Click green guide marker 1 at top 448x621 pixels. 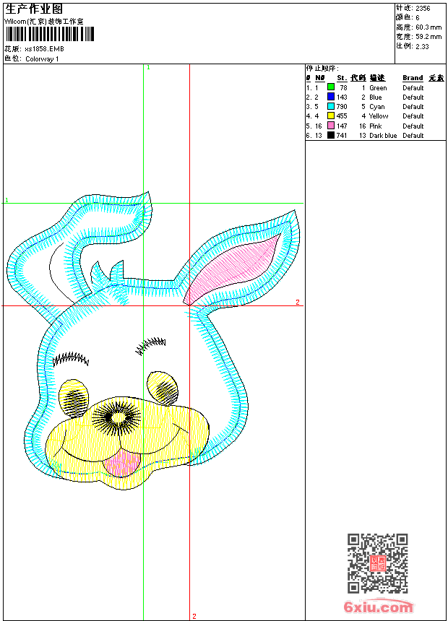(148, 67)
